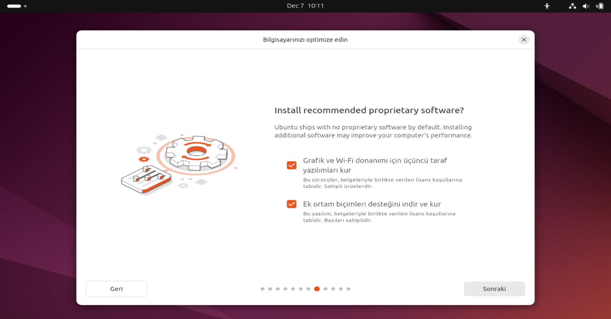The height and width of the screenshot is (319, 611).
Task: Uncheck third-party Grafik ve Wi-Fi drivers checkbox
Action: tap(291, 165)
